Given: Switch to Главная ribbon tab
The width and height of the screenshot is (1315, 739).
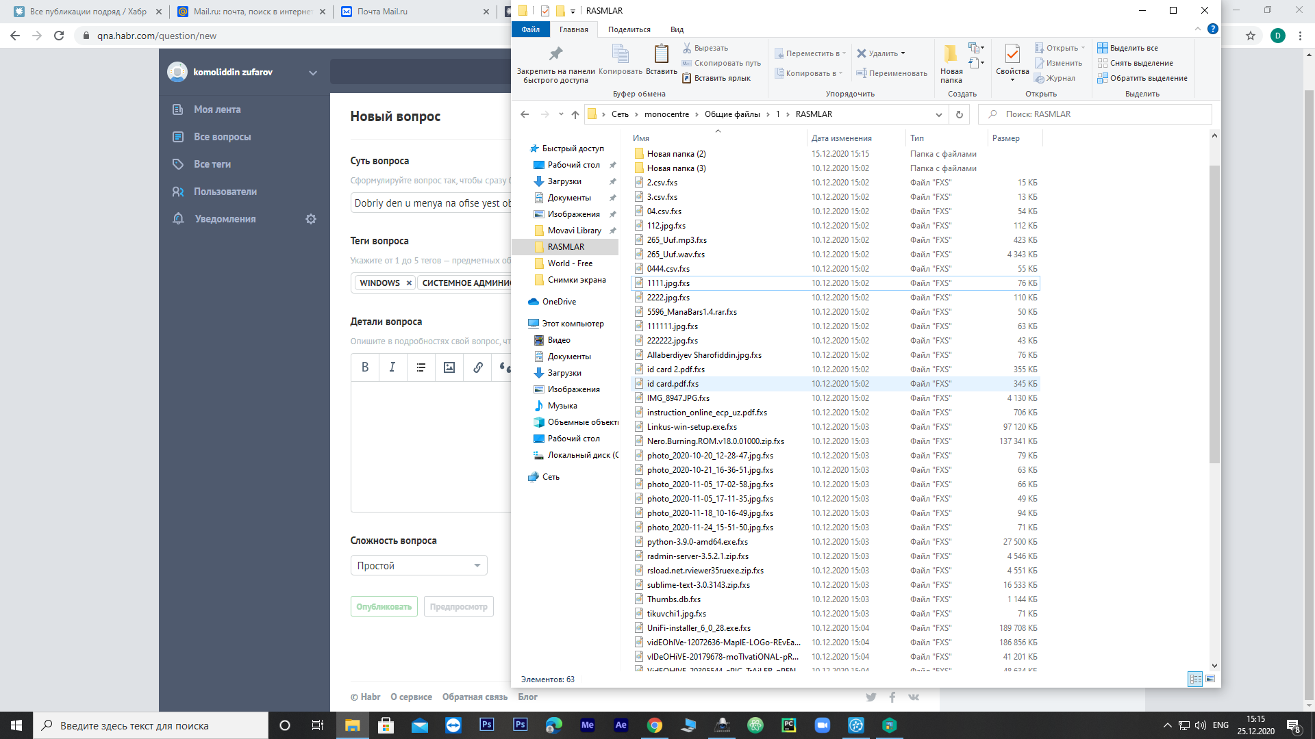Looking at the screenshot, I should click(573, 29).
